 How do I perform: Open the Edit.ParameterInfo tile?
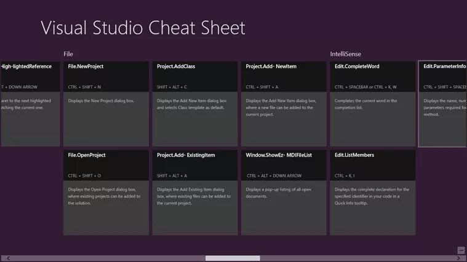click(442, 104)
